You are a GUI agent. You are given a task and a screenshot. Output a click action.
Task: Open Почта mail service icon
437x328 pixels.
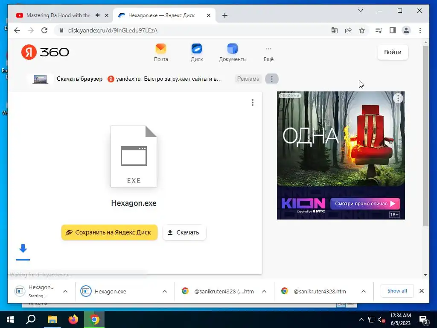click(x=161, y=53)
